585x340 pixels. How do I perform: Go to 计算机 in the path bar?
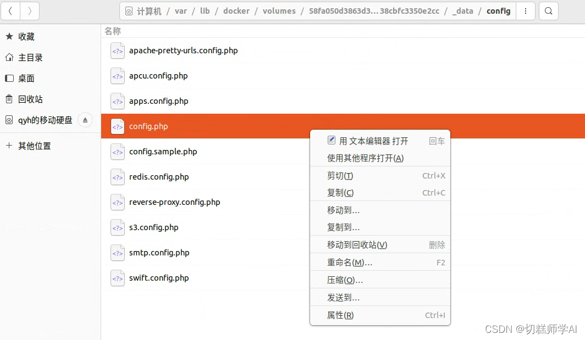(x=149, y=11)
